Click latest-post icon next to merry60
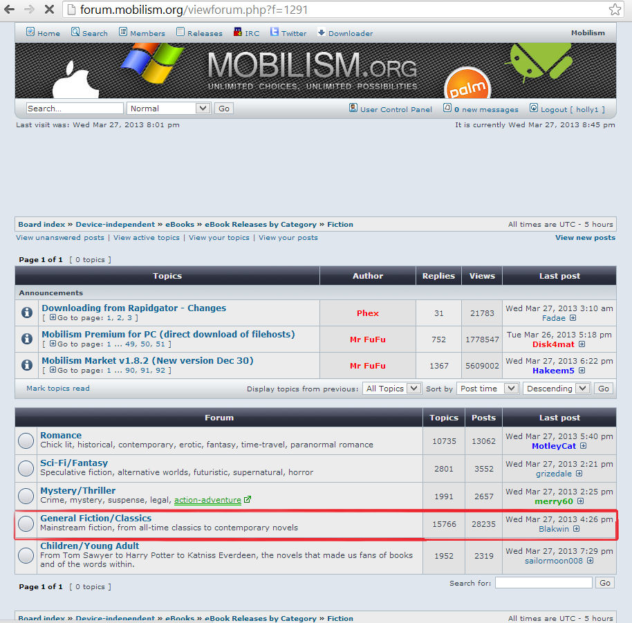 tap(580, 501)
